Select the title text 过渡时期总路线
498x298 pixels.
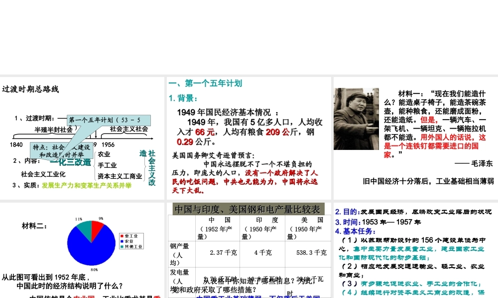pos(30,89)
